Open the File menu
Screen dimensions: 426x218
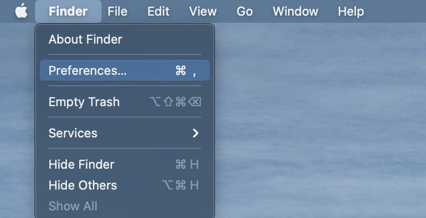[x=117, y=11]
